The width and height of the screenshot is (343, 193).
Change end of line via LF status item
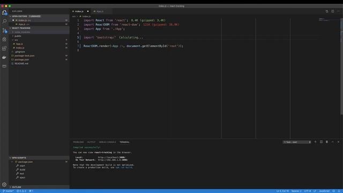(315, 191)
